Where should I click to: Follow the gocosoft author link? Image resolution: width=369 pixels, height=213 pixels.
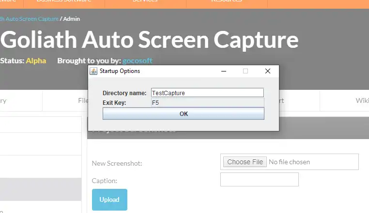coord(138,61)
